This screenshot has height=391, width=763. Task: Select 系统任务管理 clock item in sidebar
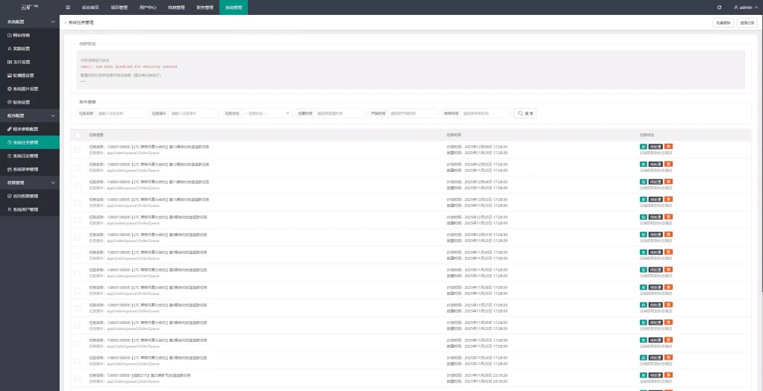pyautogui.click(x=30, y=142)
